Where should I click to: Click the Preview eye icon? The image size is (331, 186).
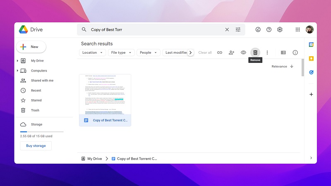pyautogui.click(x=243, y=52)
